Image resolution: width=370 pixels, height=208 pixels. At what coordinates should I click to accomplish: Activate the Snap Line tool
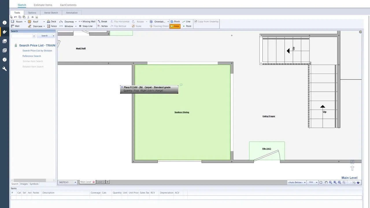point(86,26)
